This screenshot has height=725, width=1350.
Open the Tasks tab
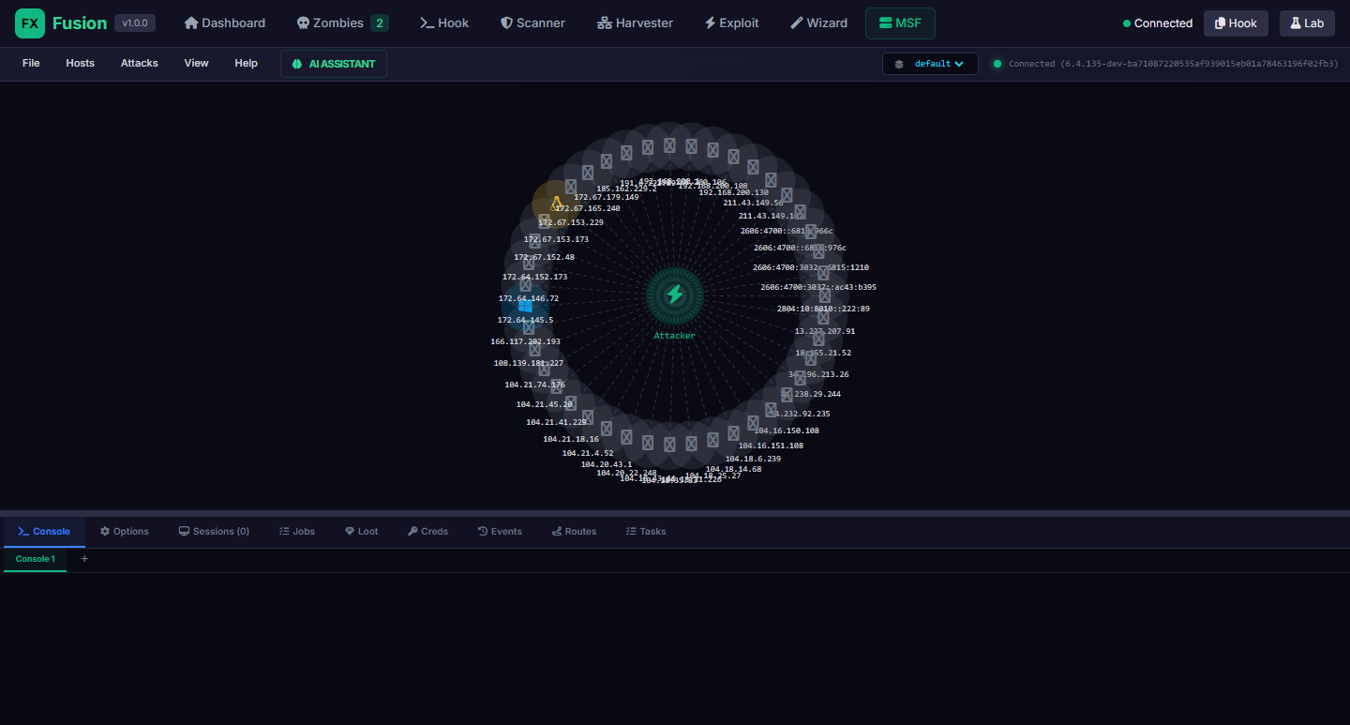(646, 532)
